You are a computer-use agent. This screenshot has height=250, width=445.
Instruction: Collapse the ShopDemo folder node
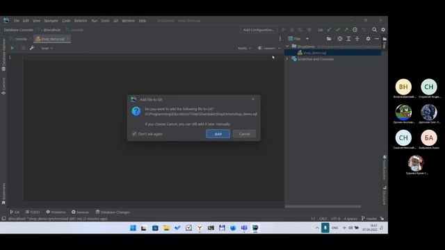click(287, 47)
